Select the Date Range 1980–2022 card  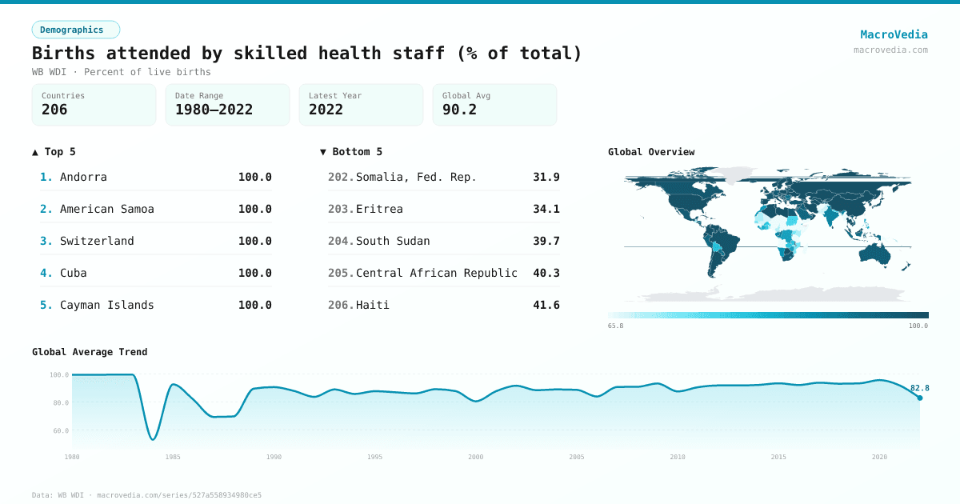pos(227,104)
